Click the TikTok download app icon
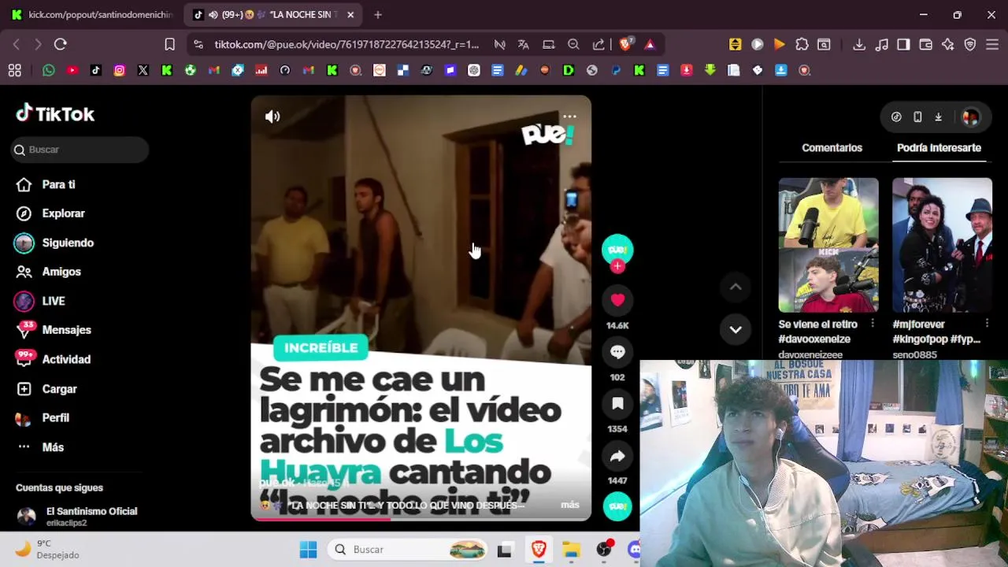This screenshot has width=1008, height=567. pyautogui.click(x=938, y=117)
